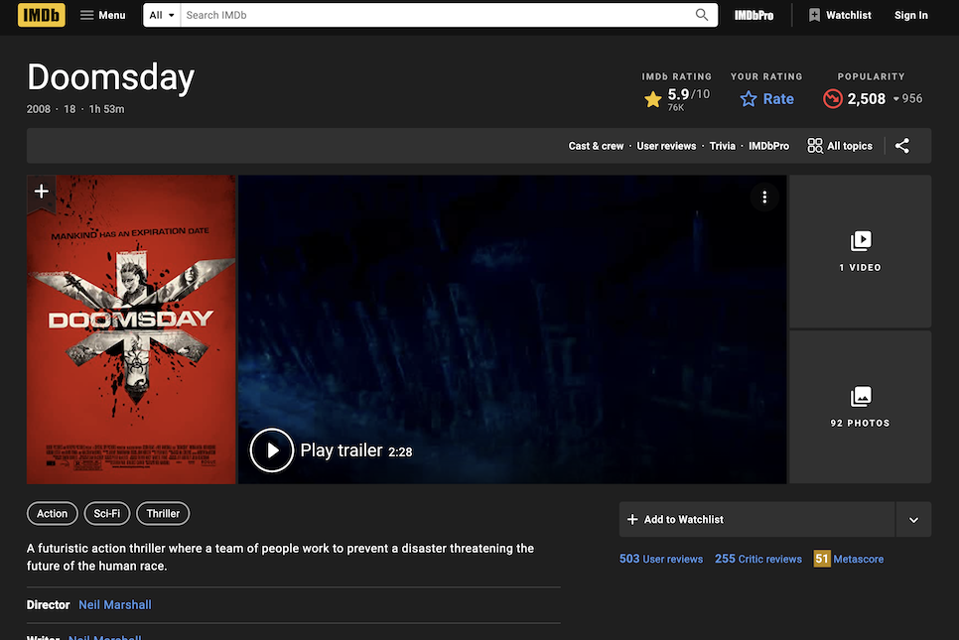Image resolution: width=959 pixels, height=640 pixels.
Task: Open trailer three-dot options menu
Action: (764, 196)
